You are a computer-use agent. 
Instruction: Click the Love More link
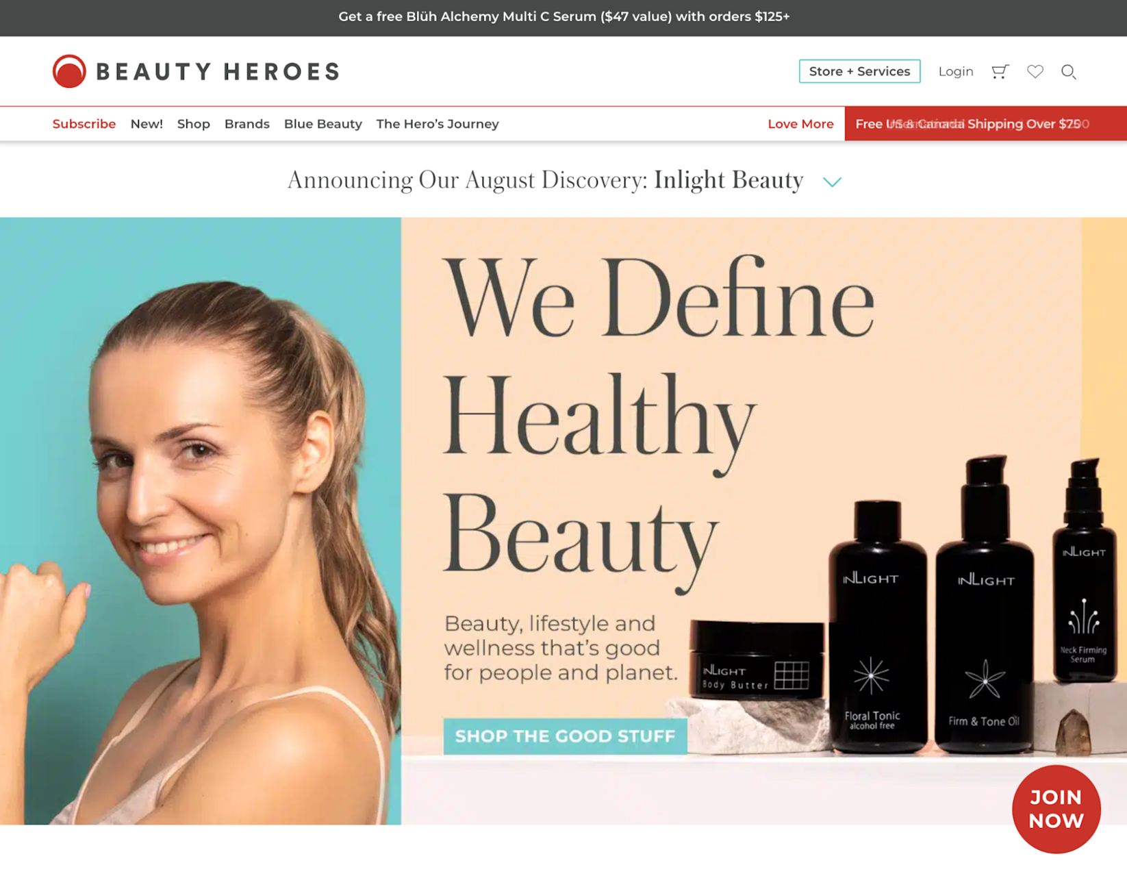[x=800, y=124]
